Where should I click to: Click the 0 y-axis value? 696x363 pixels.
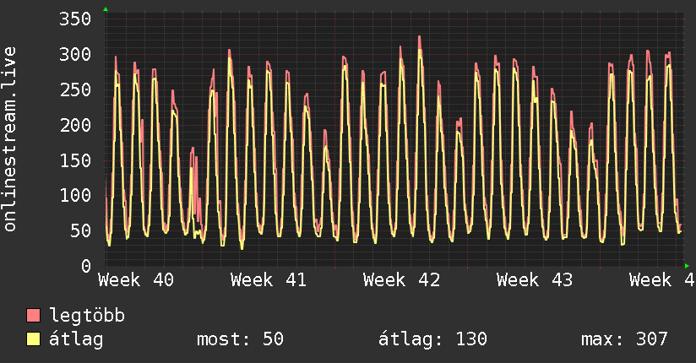(86, 266)
